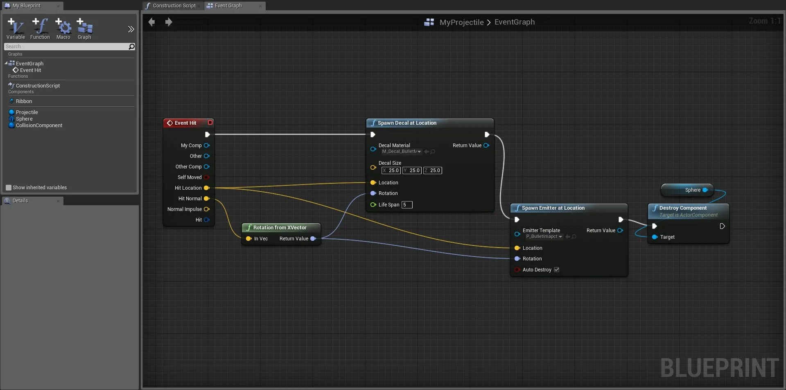Add a new Variable
The width and height of the screenshot is (786, 390).
16,29
